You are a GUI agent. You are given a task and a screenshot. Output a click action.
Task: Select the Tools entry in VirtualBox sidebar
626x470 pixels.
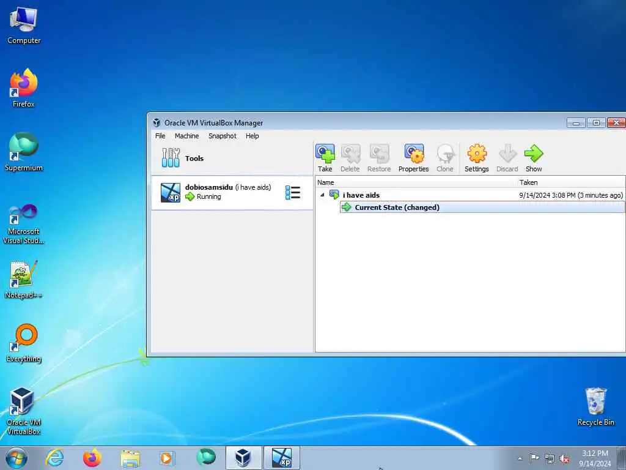pos(232,158)
